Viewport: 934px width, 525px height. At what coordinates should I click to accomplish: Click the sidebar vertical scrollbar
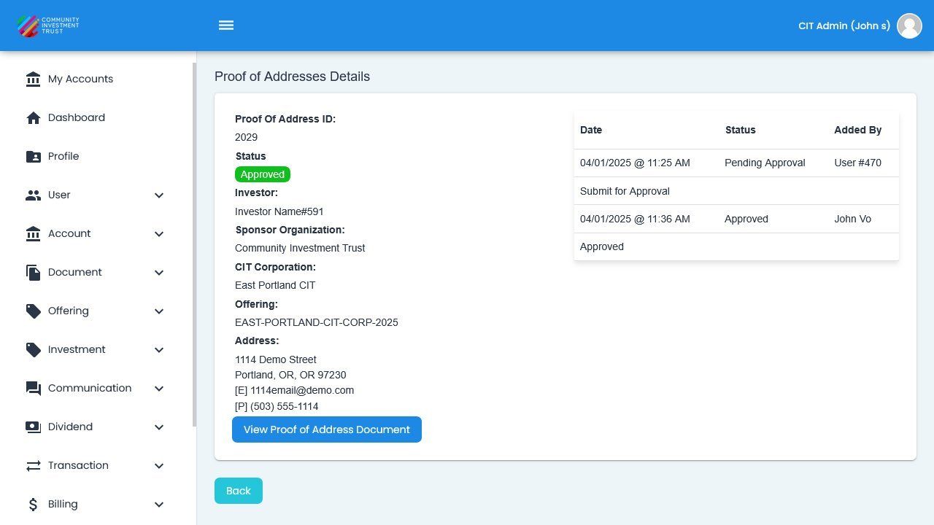[194, 244]
